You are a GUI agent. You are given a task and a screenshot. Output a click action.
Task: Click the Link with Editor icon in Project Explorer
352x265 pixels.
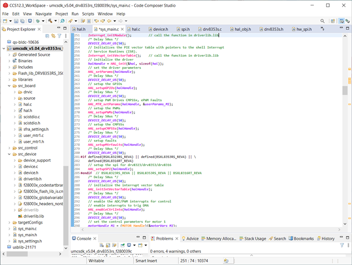click(x=53, y=36)
